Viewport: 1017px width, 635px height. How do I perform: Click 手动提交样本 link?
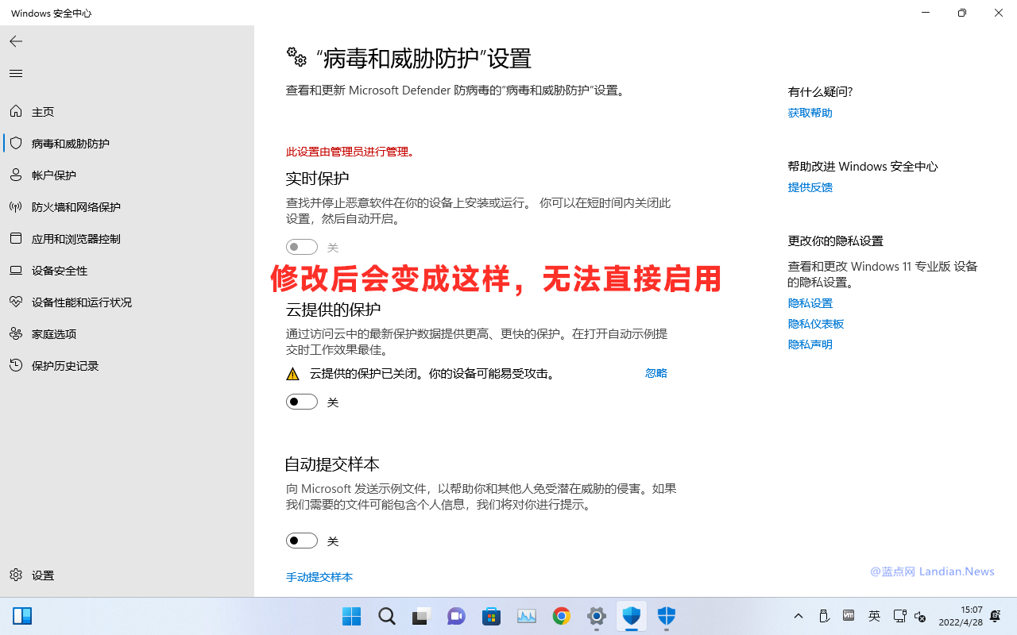coord(319,577)
